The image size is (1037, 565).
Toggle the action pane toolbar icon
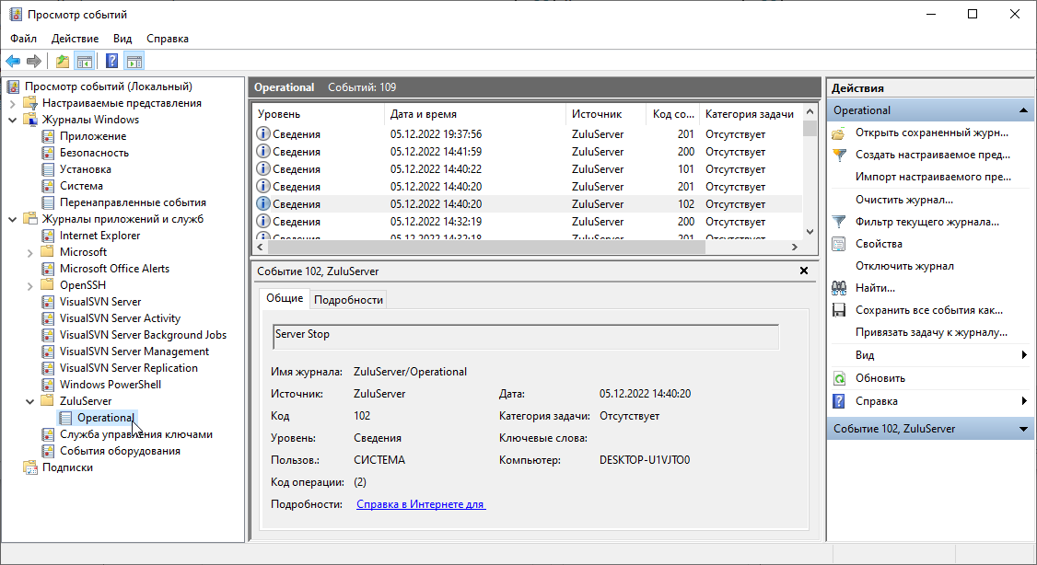pos(134,62)
